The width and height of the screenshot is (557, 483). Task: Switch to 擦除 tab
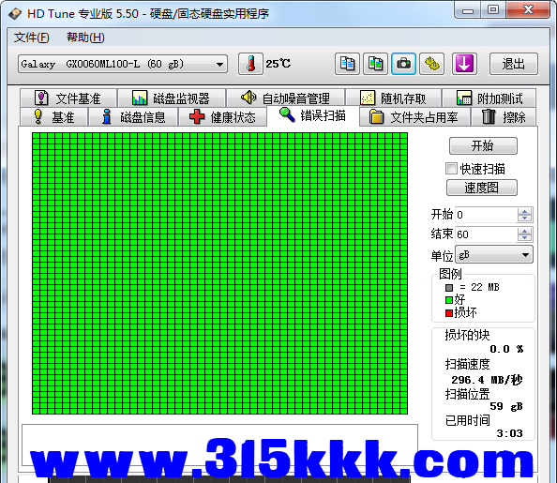[x=504, y=117]
